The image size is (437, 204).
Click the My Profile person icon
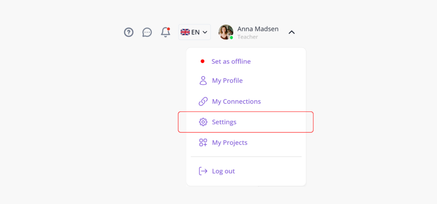(x=203, y=81)
